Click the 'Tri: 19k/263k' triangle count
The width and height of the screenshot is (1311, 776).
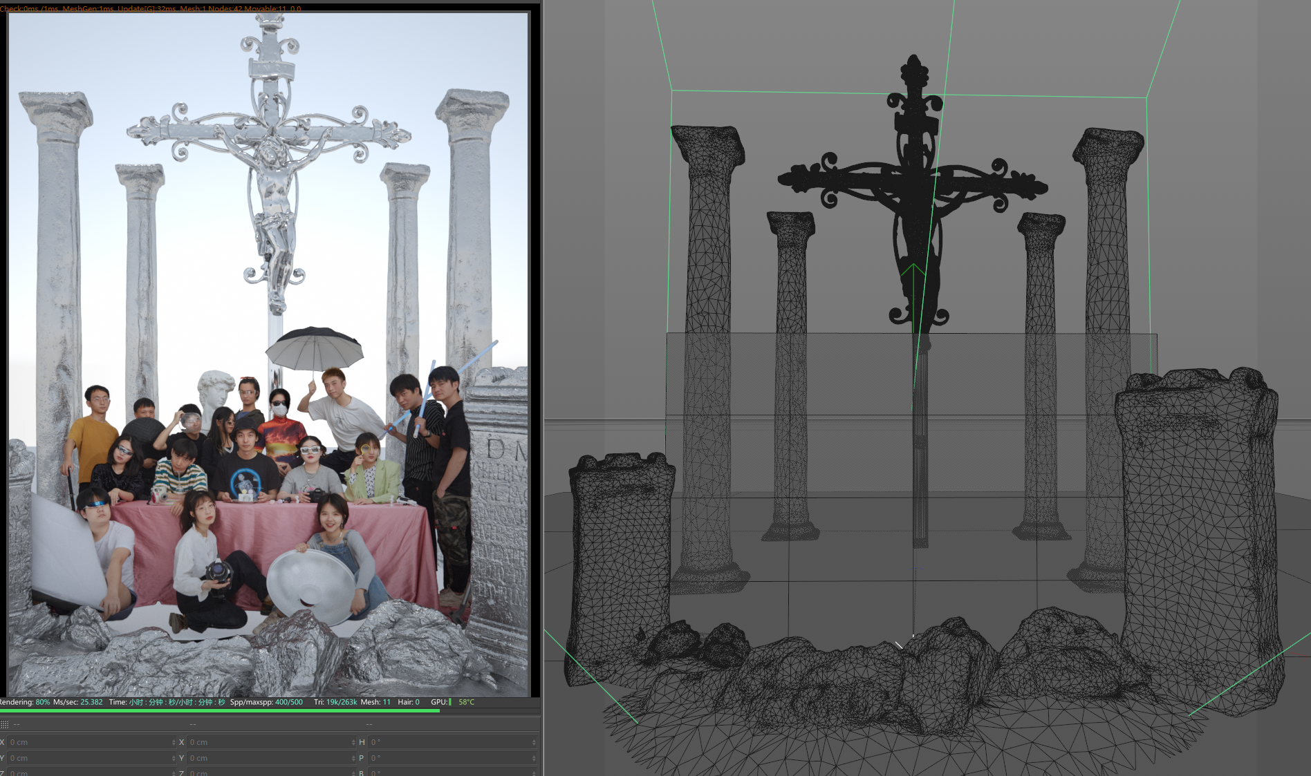[335, 702]
